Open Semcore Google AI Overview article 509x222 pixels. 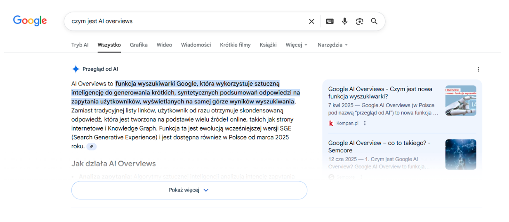coord(379,147)
